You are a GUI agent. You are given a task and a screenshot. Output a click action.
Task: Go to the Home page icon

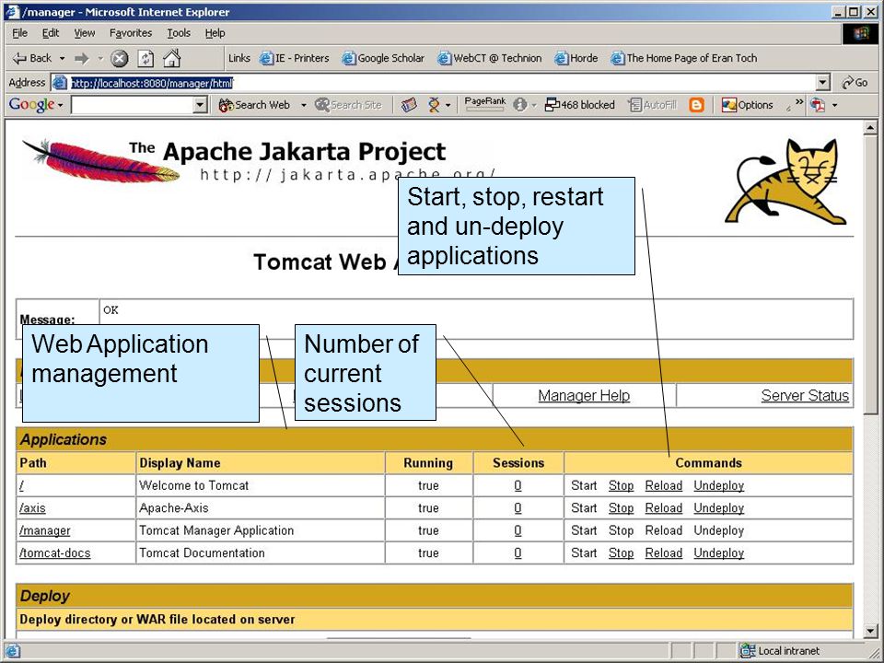(172, 58)
